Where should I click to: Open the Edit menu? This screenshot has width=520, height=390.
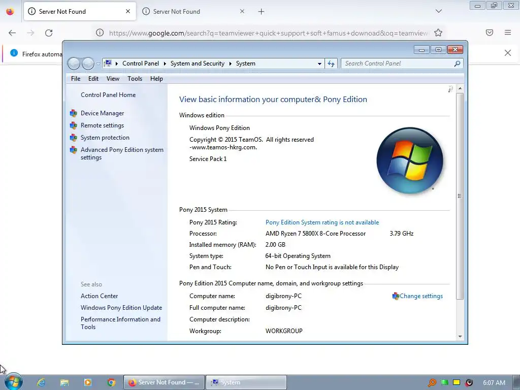93,79
